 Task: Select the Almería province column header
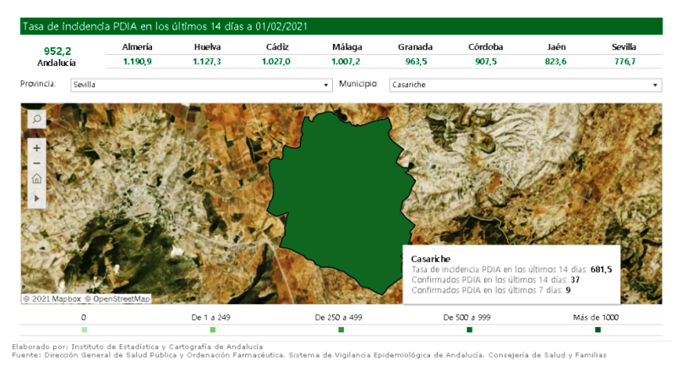pyautogui.click(x=137, y=47)
